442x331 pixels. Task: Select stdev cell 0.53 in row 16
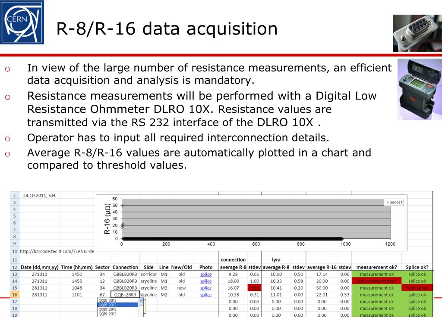coord(345,295)
